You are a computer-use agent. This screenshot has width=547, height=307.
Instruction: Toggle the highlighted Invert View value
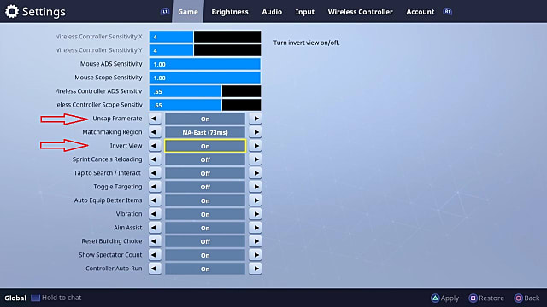click(205, 146)
